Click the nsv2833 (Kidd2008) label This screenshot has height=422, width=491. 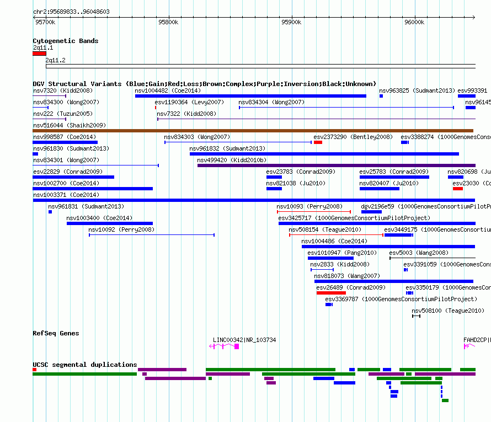[x=340, y=264]
